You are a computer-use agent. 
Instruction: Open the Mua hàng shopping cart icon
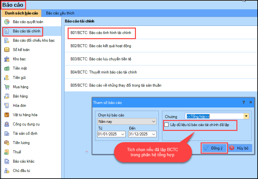pyautogui.click(x=6, y=87)
